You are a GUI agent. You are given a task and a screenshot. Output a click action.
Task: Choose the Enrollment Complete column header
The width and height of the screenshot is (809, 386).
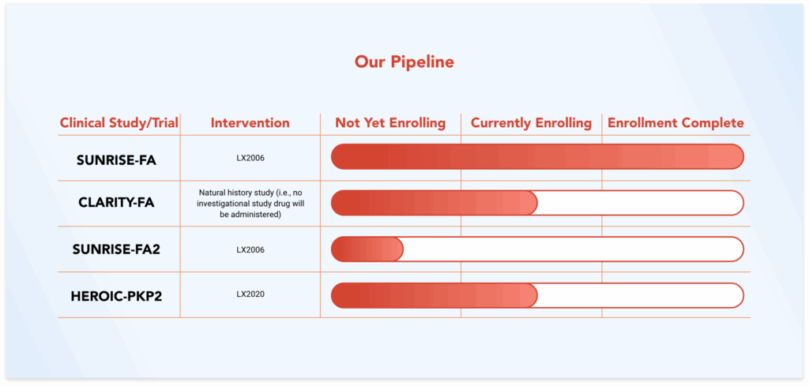pos(675,123)
